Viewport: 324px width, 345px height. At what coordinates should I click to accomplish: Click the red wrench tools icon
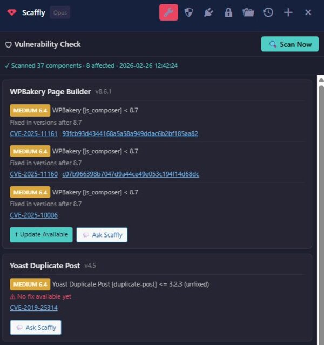click(x=168, y=12)
